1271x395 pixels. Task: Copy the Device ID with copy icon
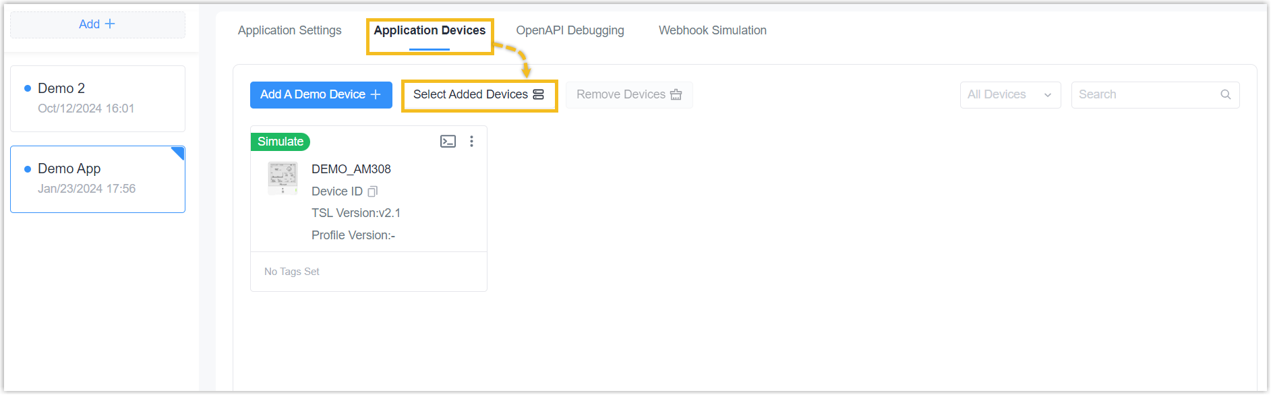(372, 191)
